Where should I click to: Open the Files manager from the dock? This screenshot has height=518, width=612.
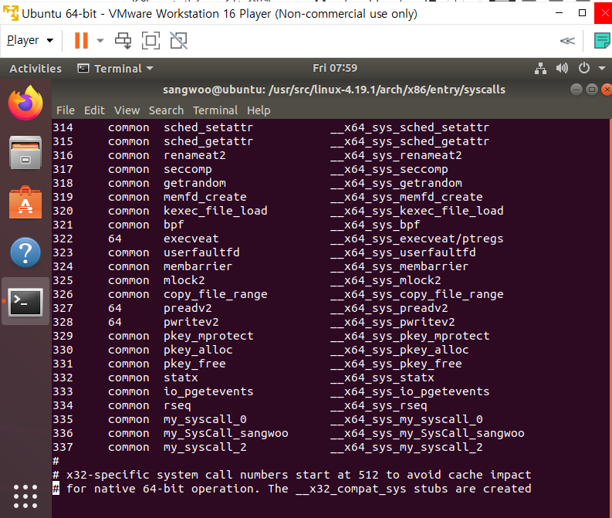(25, 152)
